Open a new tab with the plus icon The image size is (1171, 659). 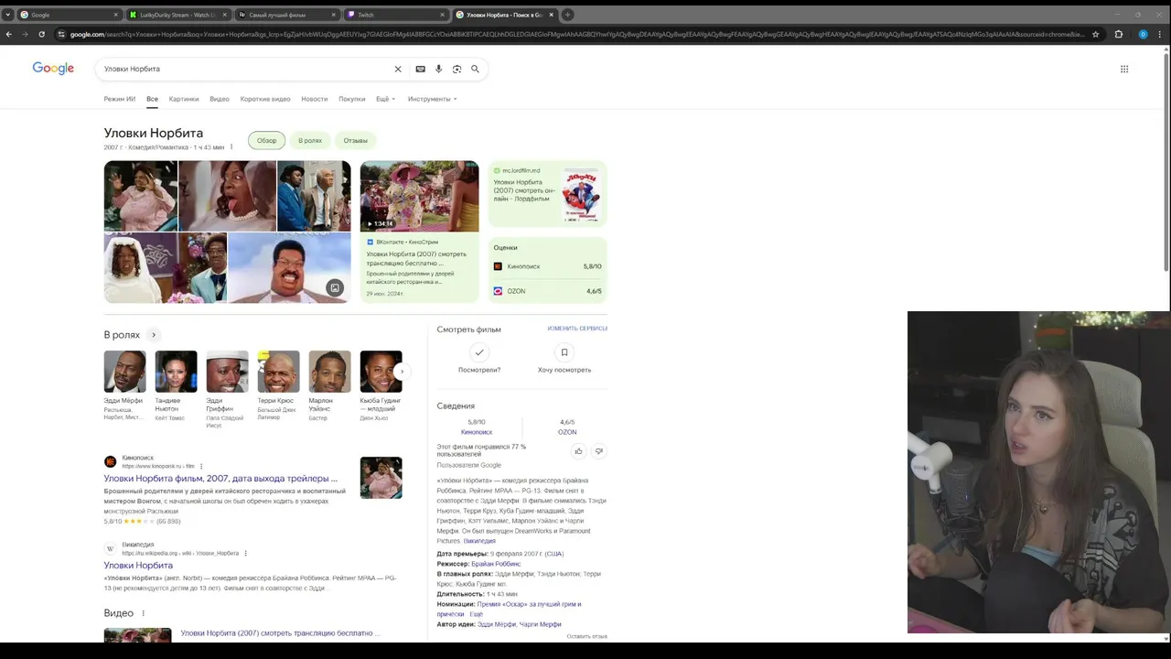point(567,15)
